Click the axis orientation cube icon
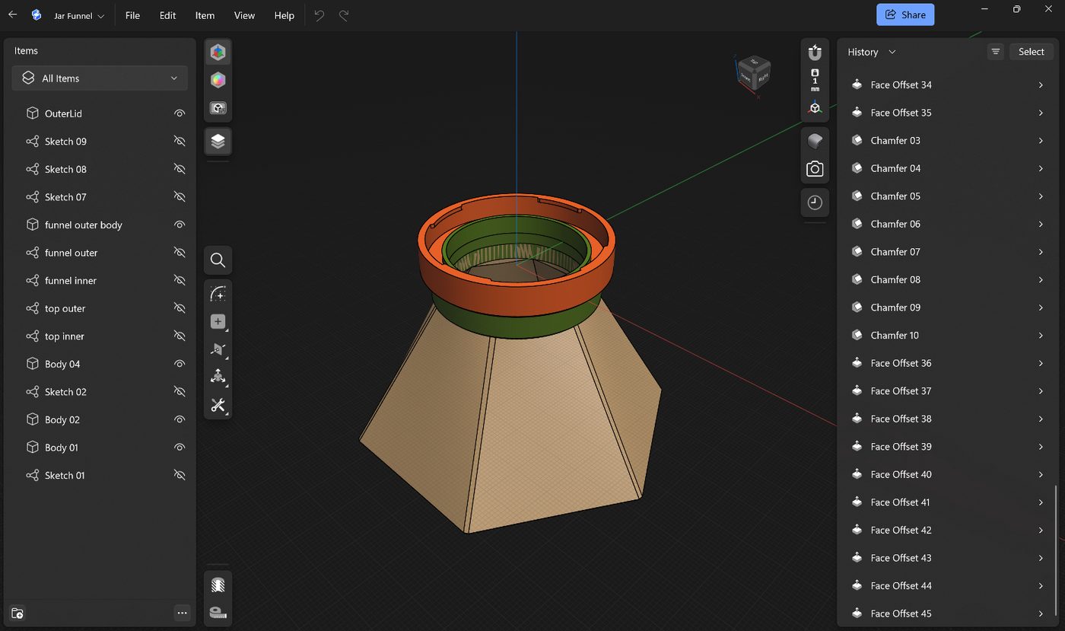The image size is (1065, 631). [815, 108]
